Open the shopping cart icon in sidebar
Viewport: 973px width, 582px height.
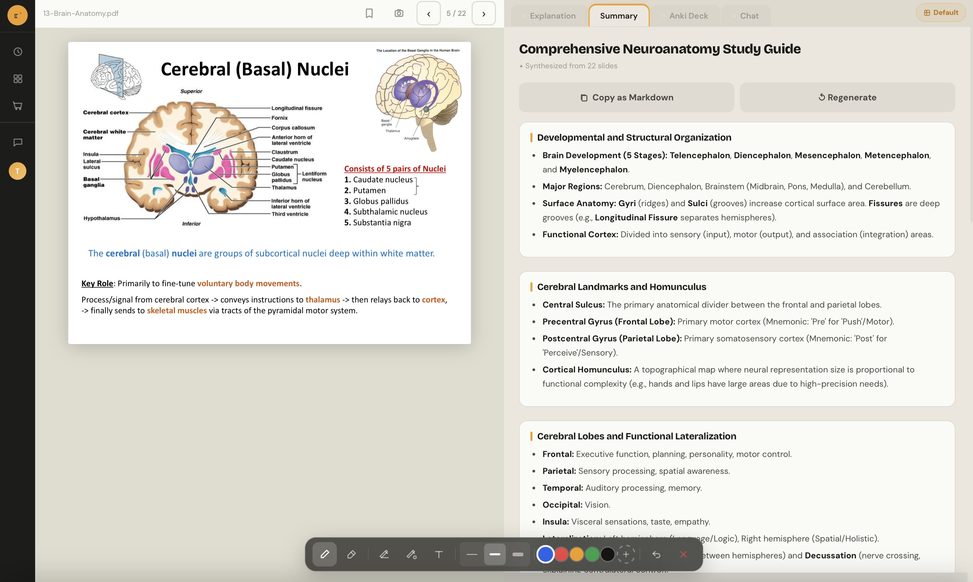18,105
